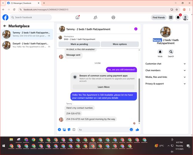Click the browser address bar URL
This screenshot has width=193, height=155.
click(x=46, y=10)
